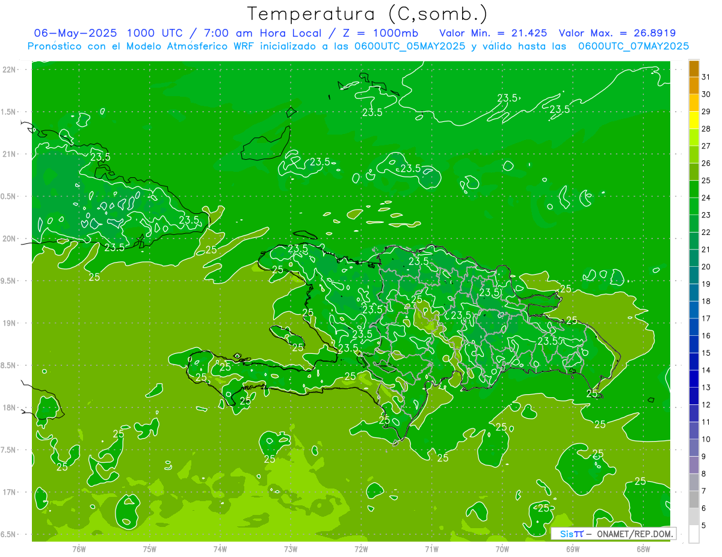Click the lime swatch between 27 and 28
This screenshot has height=557, width=722.
(694, 138)
